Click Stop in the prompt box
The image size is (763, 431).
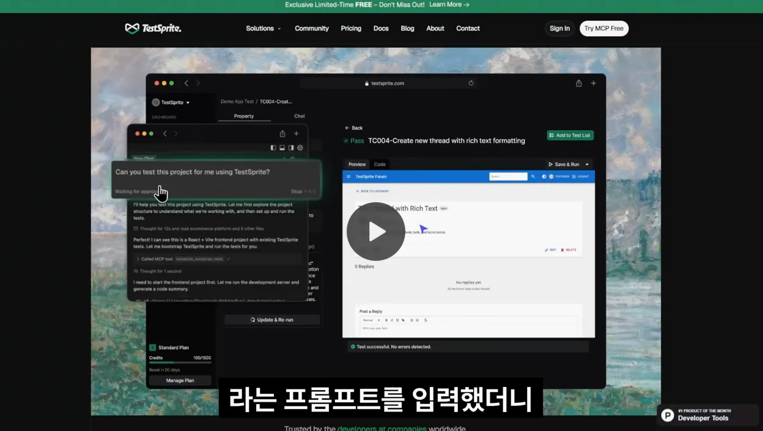click(x=297, y=191)
